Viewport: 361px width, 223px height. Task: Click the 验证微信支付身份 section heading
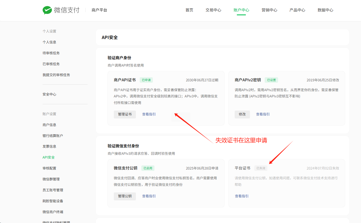click(123, 146)
